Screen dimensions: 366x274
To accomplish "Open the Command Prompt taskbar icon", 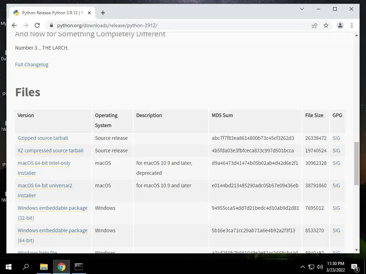I will [x=79, y=267].
